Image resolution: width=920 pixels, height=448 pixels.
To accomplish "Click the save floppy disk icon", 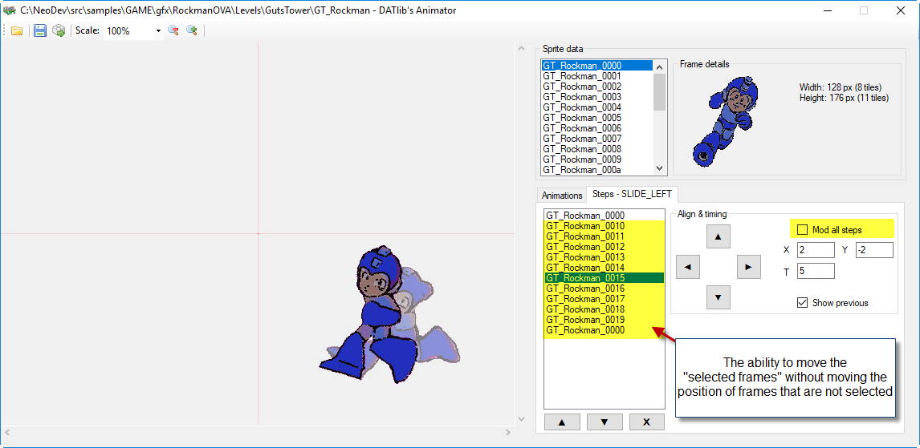I will point(39,30).
